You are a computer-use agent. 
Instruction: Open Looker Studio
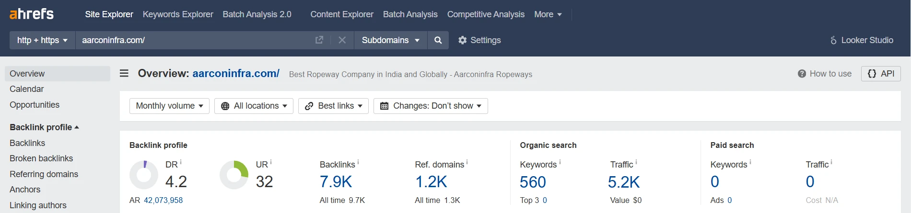click(x=862, y=40)
